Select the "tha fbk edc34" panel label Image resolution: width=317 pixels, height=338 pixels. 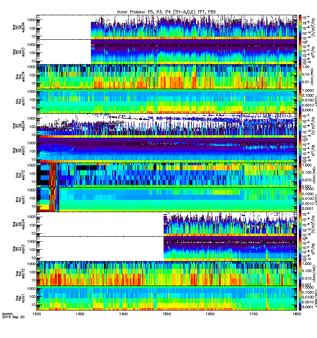pyautogui.click(x=20, y=76)
